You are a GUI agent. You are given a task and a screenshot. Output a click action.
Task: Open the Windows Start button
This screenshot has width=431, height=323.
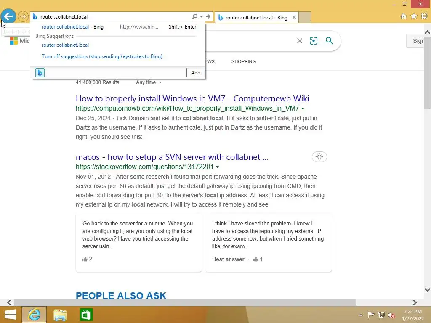click(x=10, y=315)
